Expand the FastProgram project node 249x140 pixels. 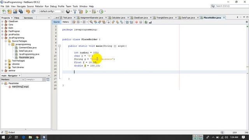click(2, 31)
